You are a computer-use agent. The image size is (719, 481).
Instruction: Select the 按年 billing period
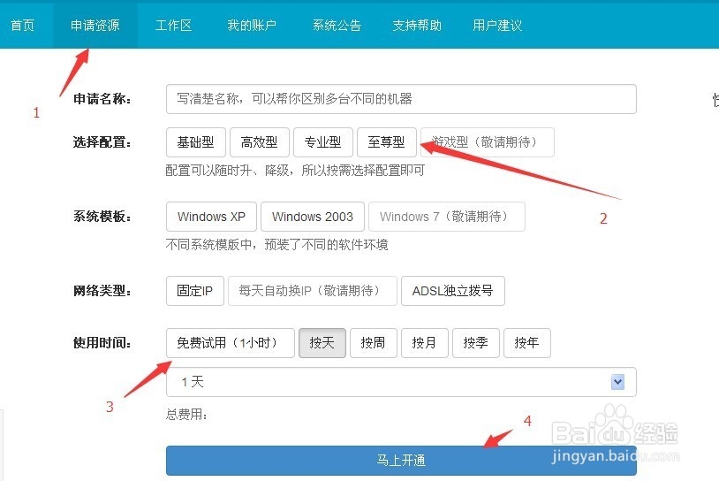527,343
